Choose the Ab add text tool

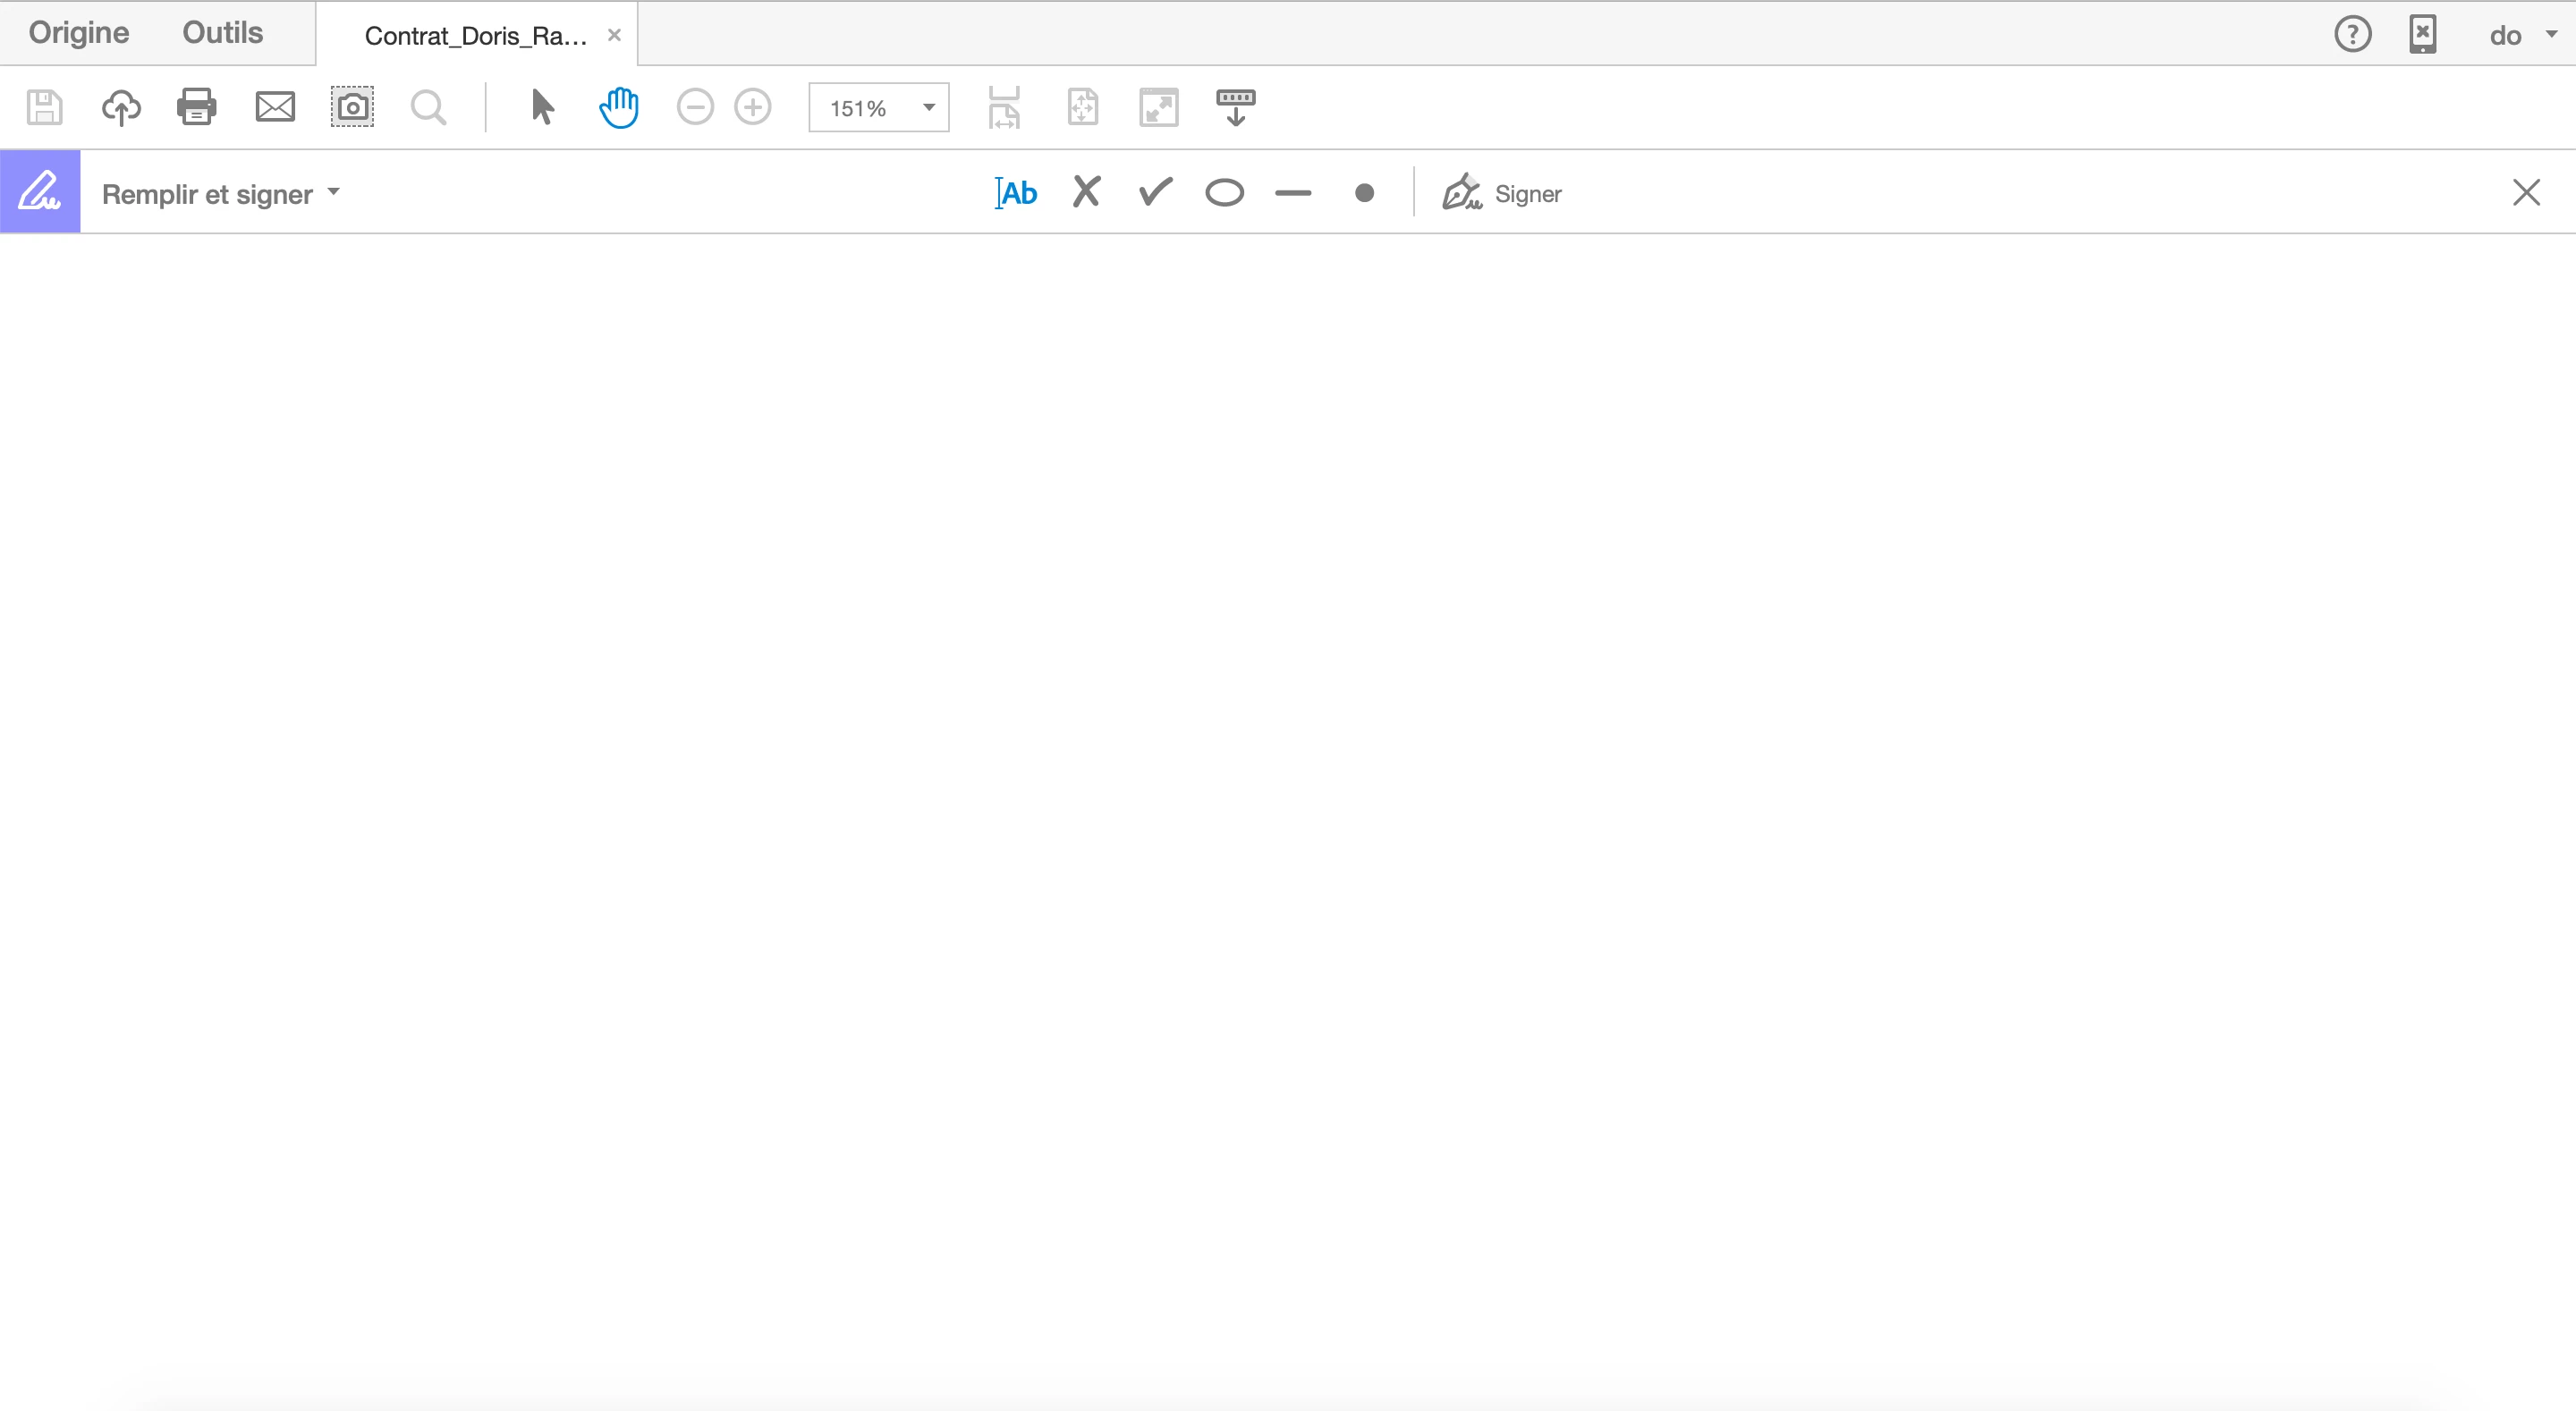(1016, 193)
